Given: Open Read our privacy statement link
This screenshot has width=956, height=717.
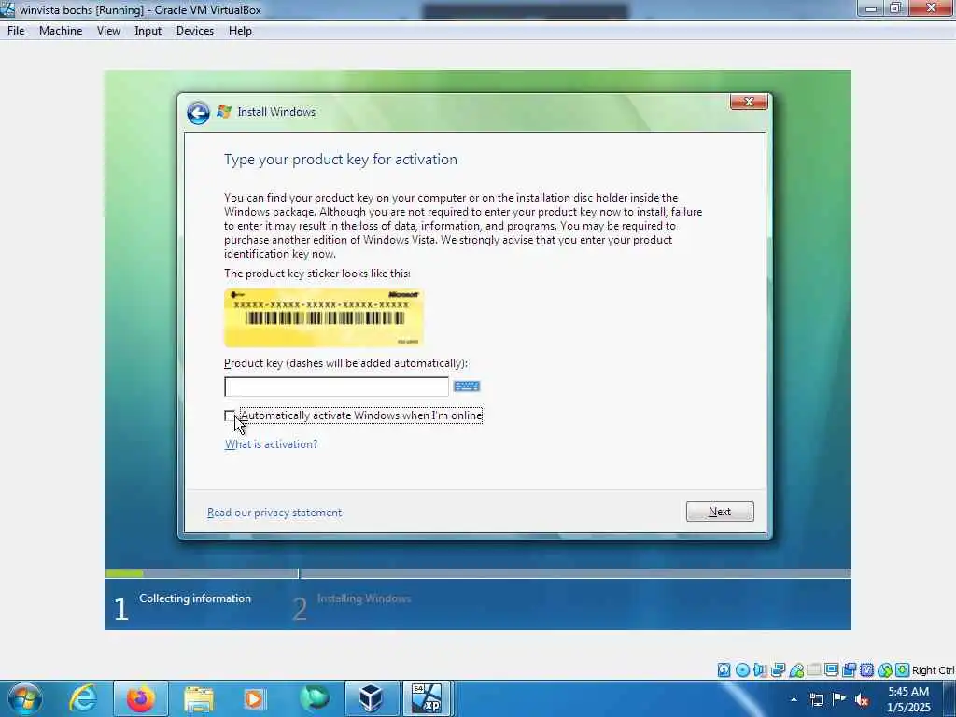Looking at the screenshot, I should point(274,513).
